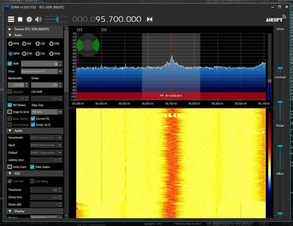Click the center tuning style icon

[150, 19]
